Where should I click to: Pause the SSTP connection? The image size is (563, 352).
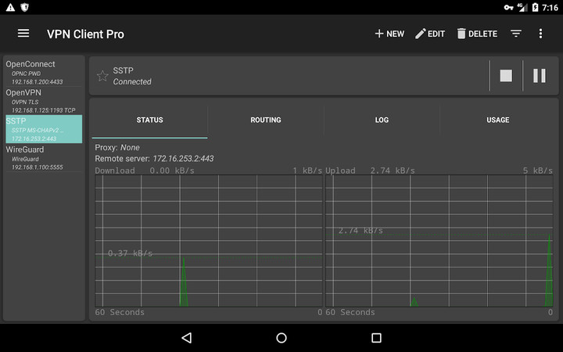tap(540, 76)
